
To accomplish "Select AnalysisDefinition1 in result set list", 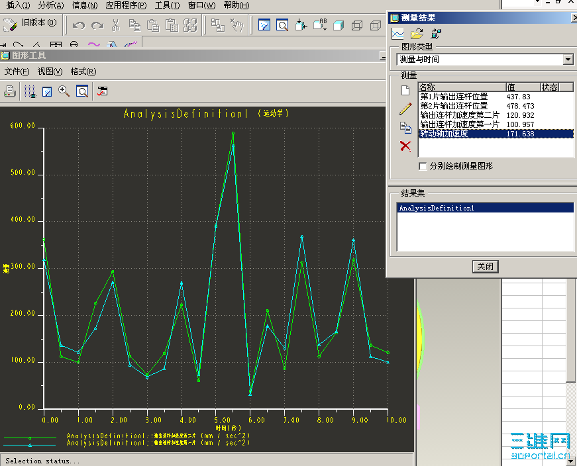I will (437, 208).
